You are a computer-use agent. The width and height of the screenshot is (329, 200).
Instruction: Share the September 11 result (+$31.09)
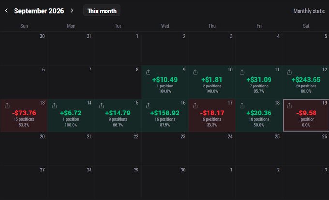(242, 72)
